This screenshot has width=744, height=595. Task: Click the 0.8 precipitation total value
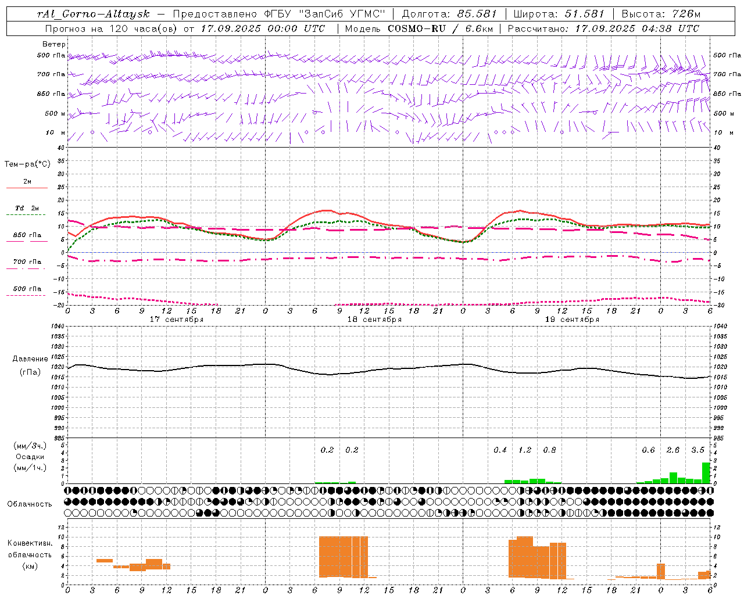pyautogui.click(x=549, y=450)
